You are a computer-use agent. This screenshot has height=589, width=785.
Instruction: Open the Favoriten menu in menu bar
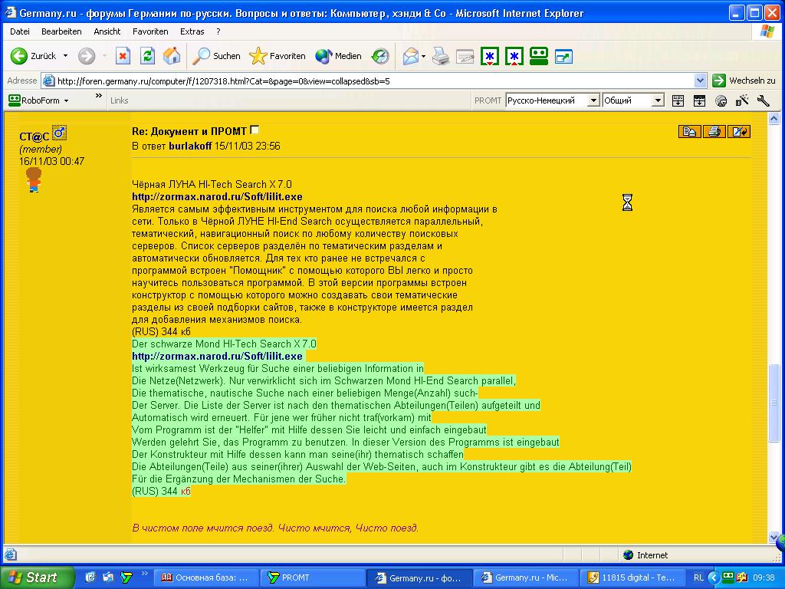(x=150, y=31)
